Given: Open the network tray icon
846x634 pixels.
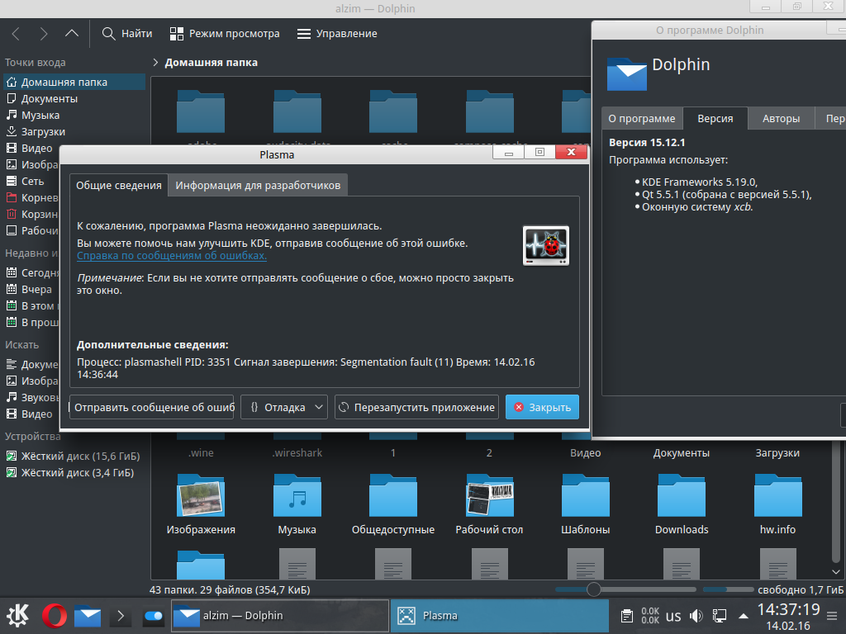Looking at the screenshot, I should [x=720, y=616].
